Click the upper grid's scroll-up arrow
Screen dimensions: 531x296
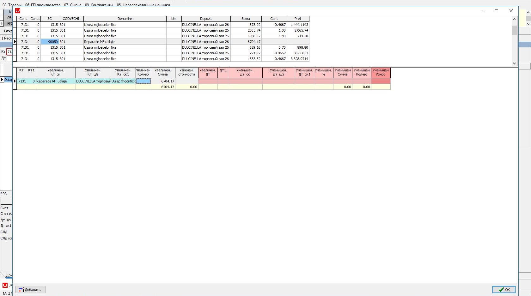click(514, 19)
